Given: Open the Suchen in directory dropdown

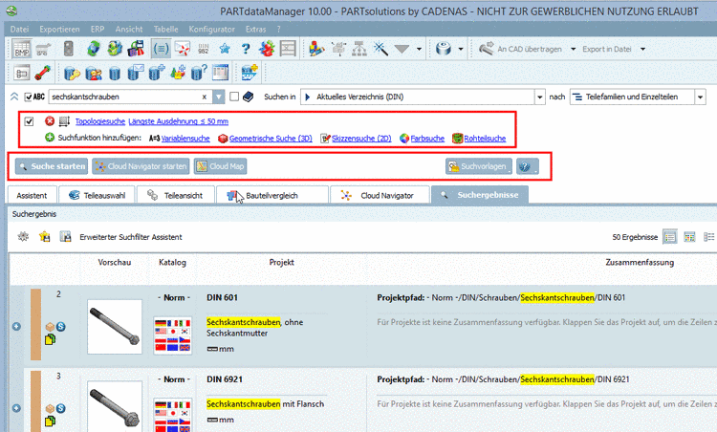Looking at the screenshot, I should point(539,97).
